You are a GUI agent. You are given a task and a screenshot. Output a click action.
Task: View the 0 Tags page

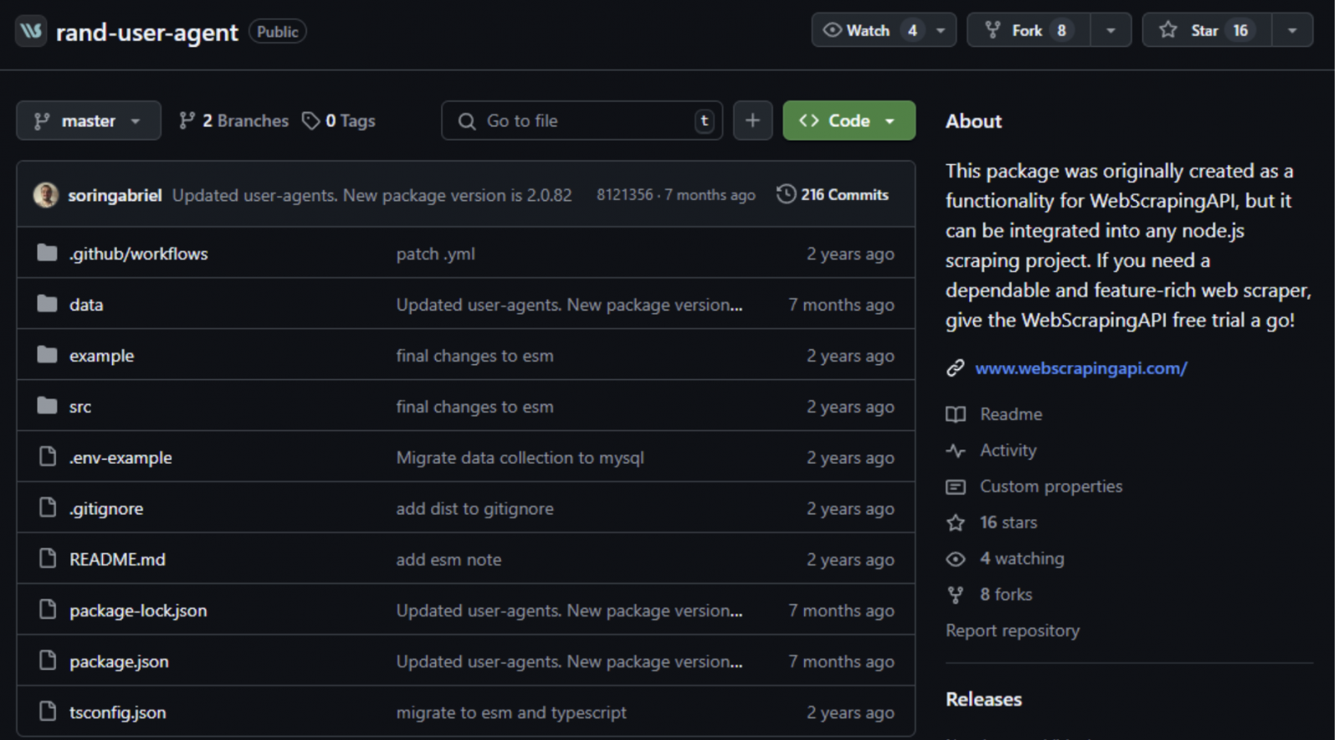click(x=339, y=121)
